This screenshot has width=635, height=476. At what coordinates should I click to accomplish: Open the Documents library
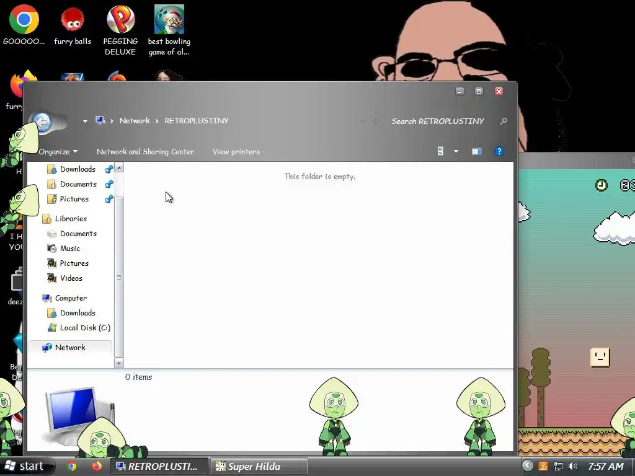78,234
